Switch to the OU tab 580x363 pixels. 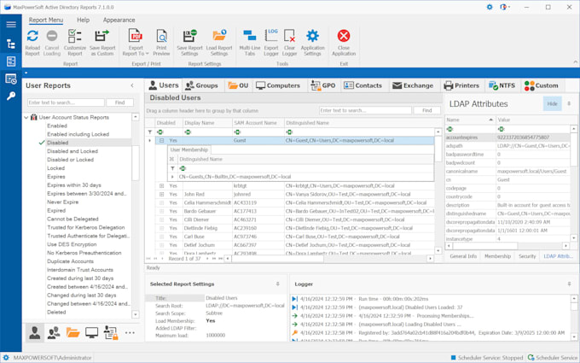pos(238,85)
